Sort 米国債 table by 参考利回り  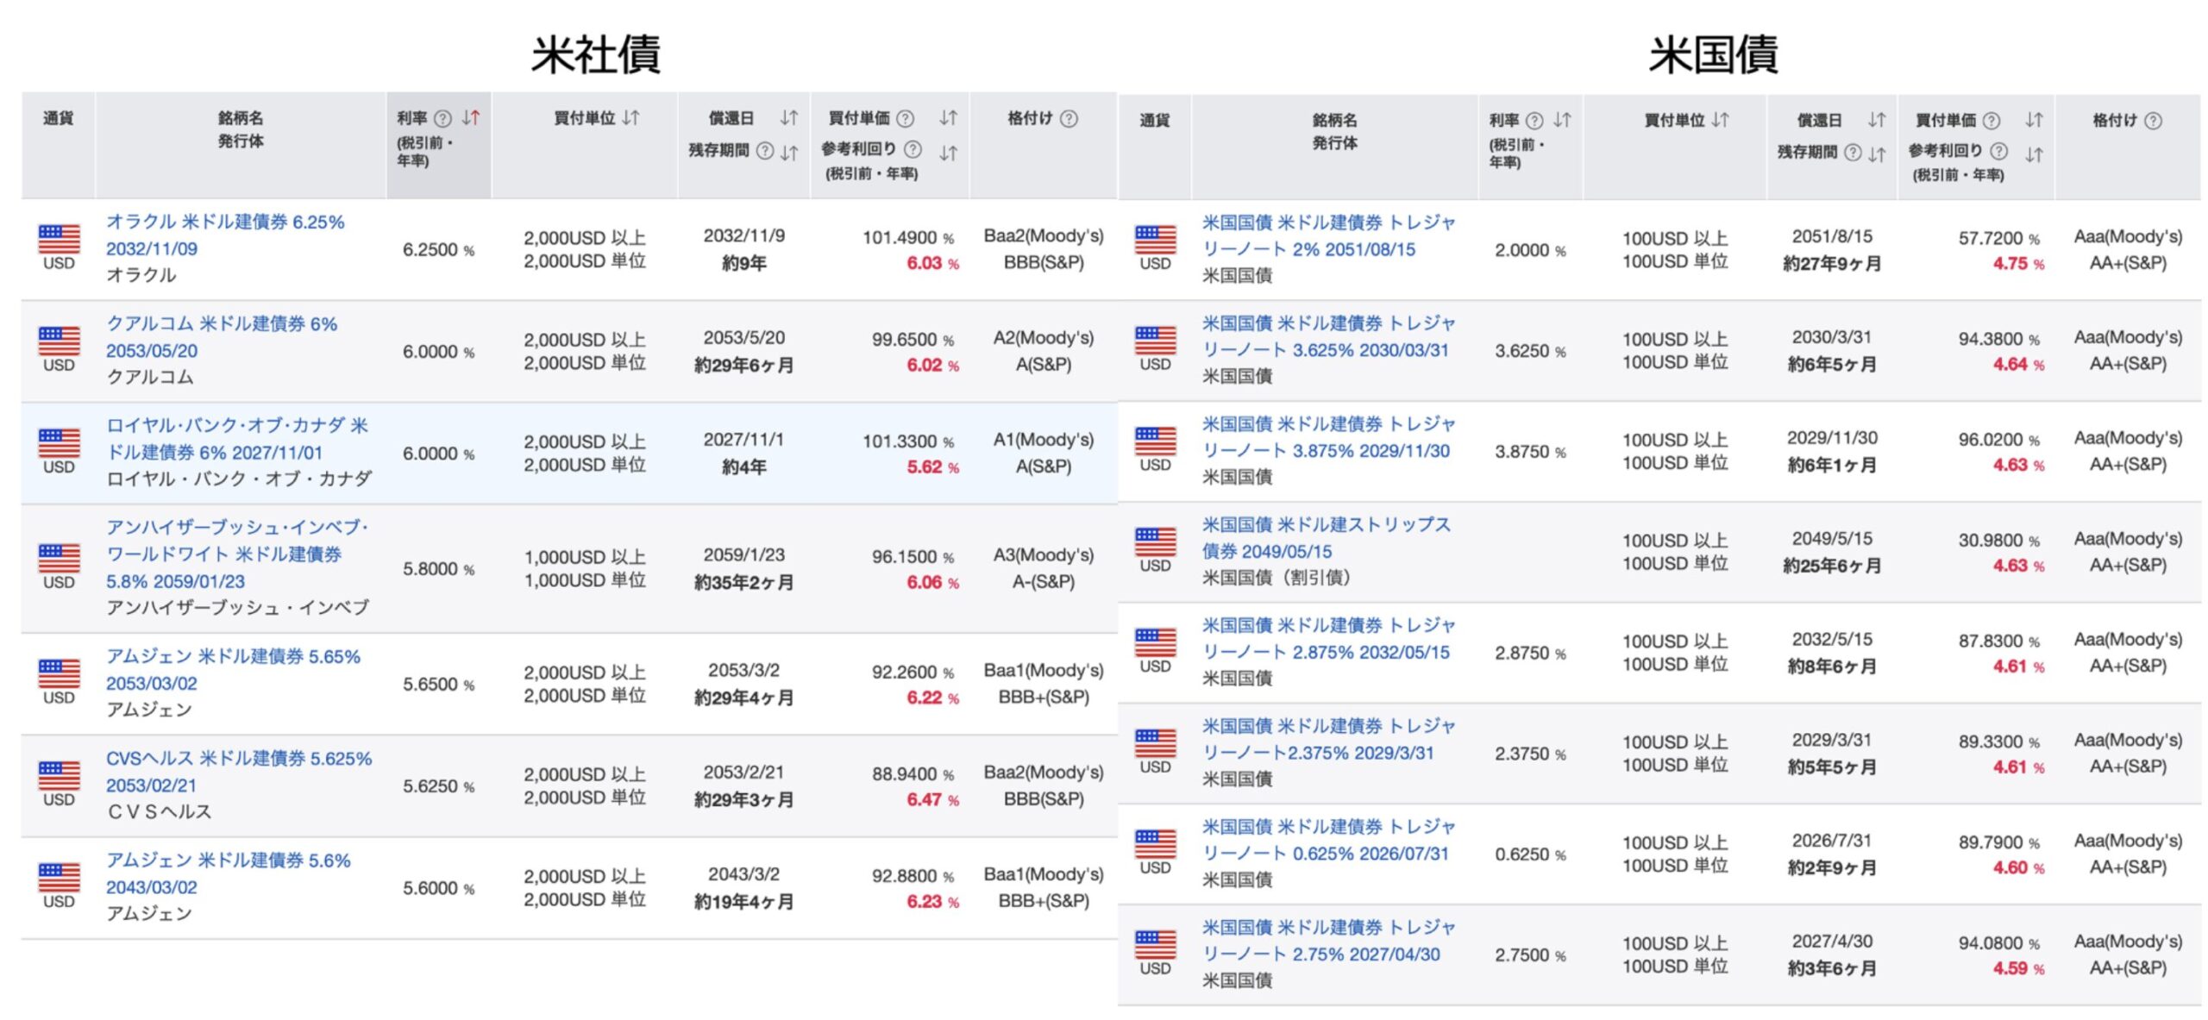click(2034, 154)
